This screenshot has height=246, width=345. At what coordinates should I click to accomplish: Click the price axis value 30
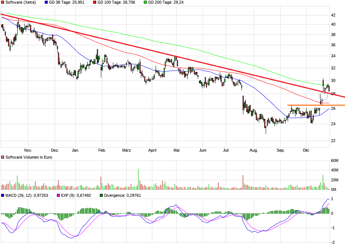tap(333, 80)
